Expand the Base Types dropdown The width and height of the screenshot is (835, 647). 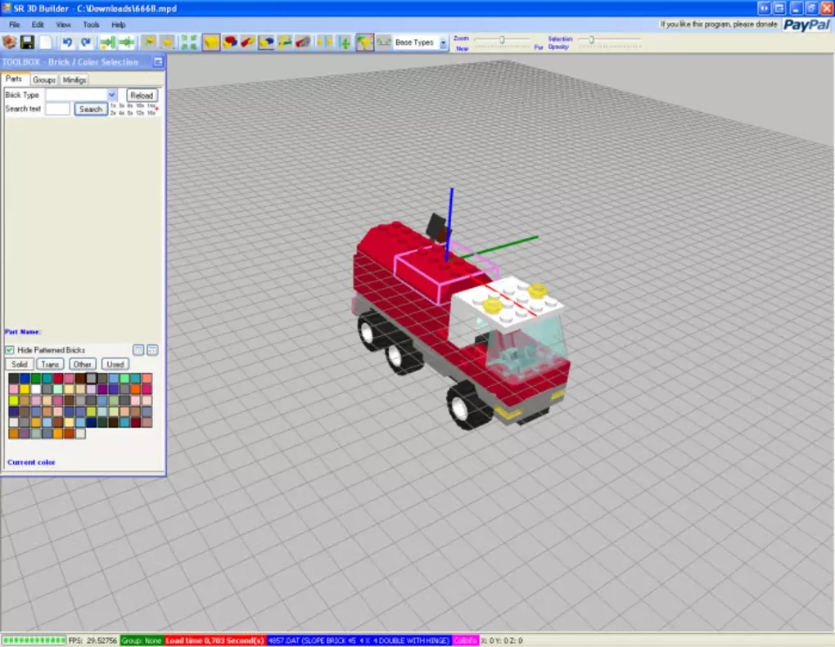point(443,43)
